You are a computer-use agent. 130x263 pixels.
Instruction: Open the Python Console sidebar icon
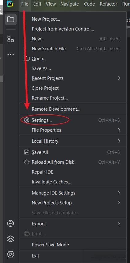click(10, 224)
